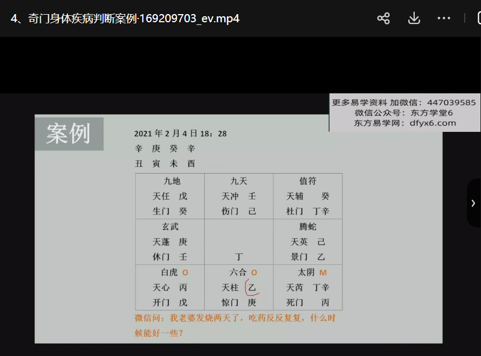Click the 值符 cell header in the grid

click(x=307, y=181)
